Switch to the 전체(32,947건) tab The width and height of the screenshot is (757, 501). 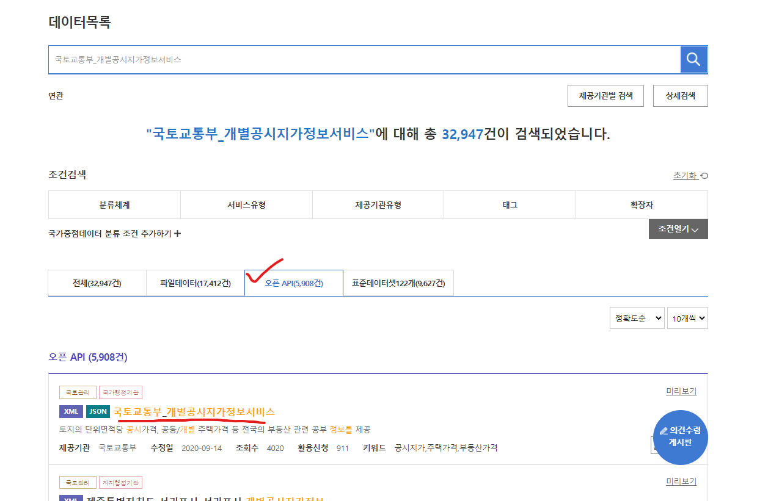coord(97,283)
